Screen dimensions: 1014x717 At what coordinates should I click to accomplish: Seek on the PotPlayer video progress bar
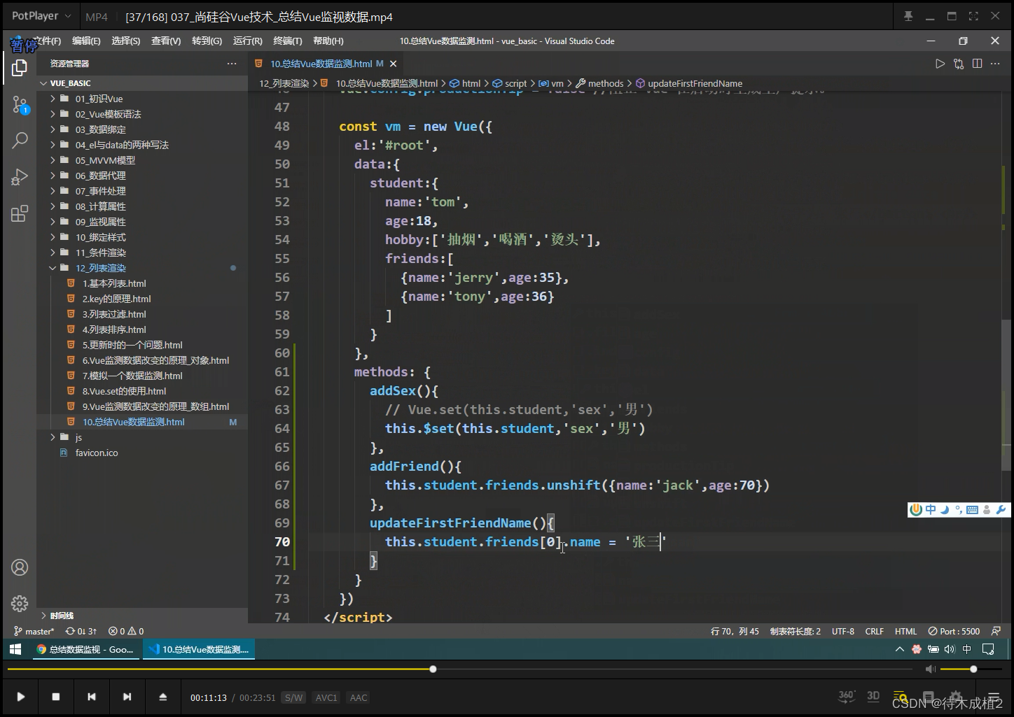coord(459,669)
